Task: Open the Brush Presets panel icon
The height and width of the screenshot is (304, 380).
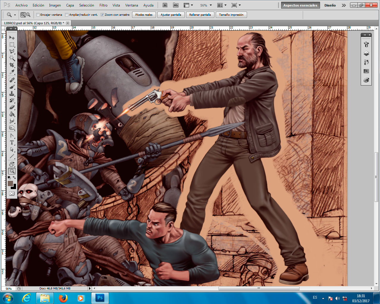Action: point(366,44)
